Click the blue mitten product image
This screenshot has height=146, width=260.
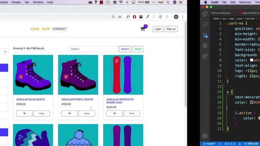click(33, 135)
